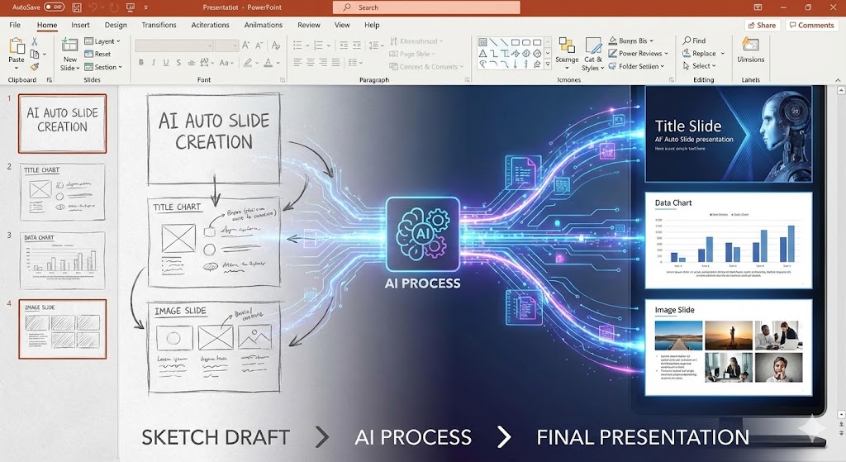Screen dimensions: 846x462
Task: Toggle the AutoSave switch
Action: tap(54, 7)
